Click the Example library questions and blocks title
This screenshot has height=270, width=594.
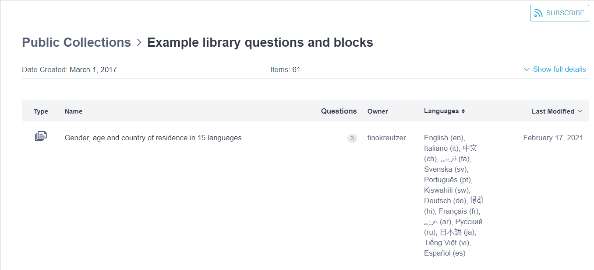(260, 42)
